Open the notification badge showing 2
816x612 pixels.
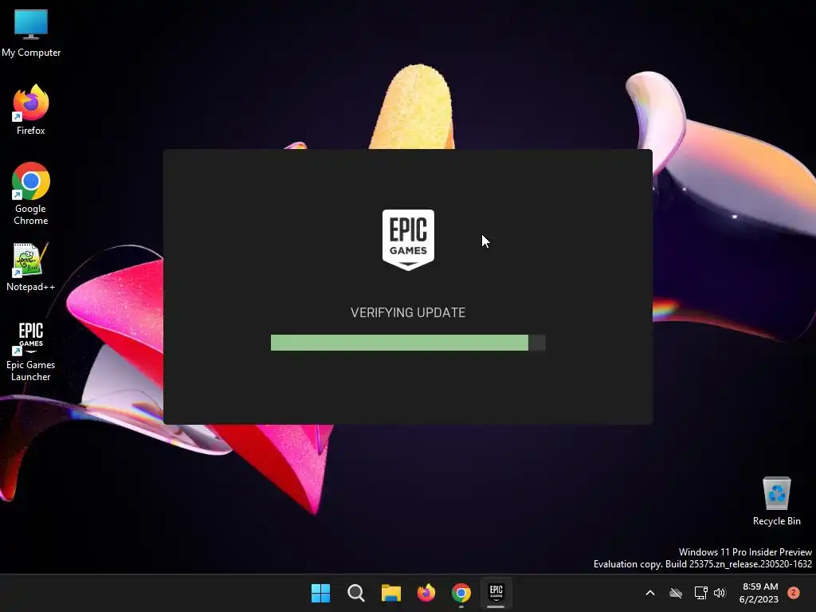coord(794,593)
